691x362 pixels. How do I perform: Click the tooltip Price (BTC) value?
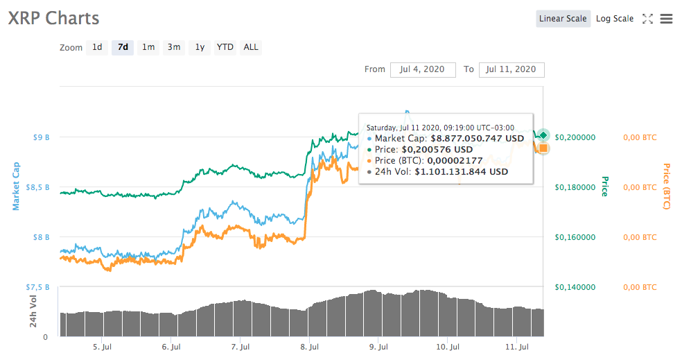455,160
